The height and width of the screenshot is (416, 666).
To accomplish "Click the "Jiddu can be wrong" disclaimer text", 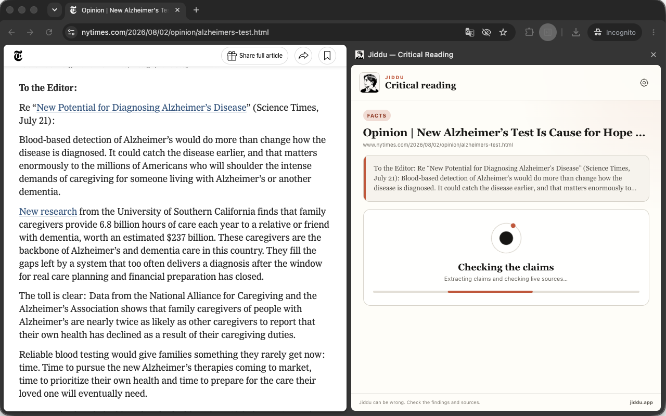I will 419,402.
